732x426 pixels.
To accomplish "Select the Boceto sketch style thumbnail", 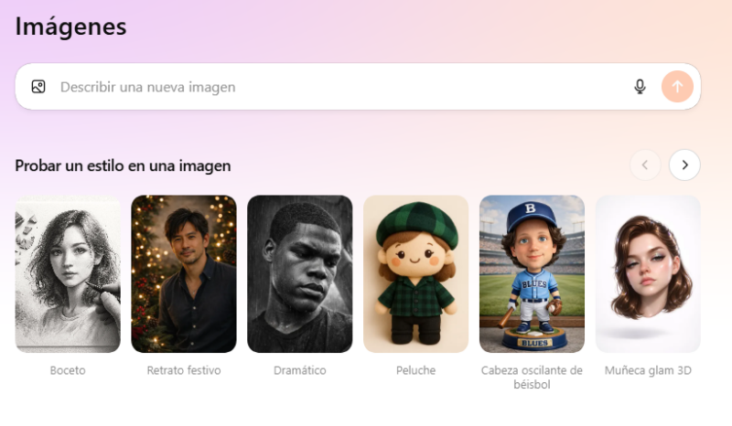I will pyautogui.click(x=68, y=273).
